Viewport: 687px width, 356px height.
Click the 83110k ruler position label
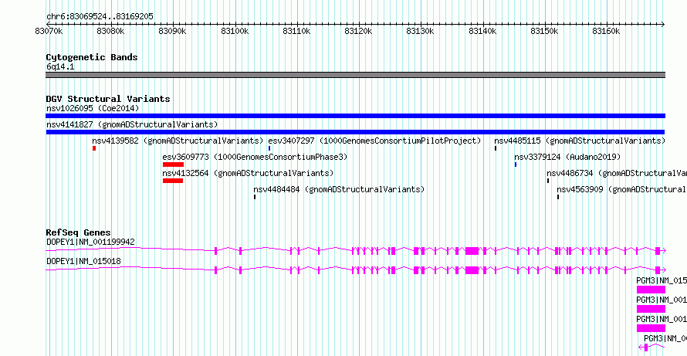(x=296, y=31)
